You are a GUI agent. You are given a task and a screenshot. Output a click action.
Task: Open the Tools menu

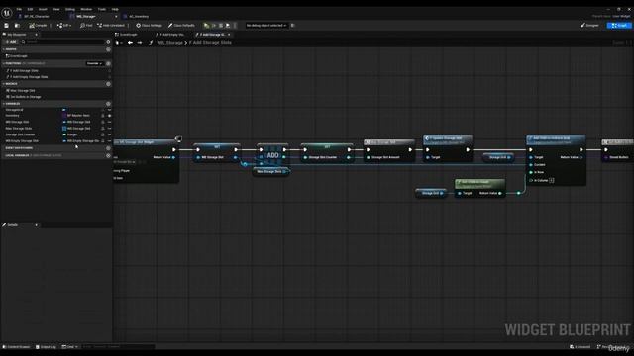102,9
